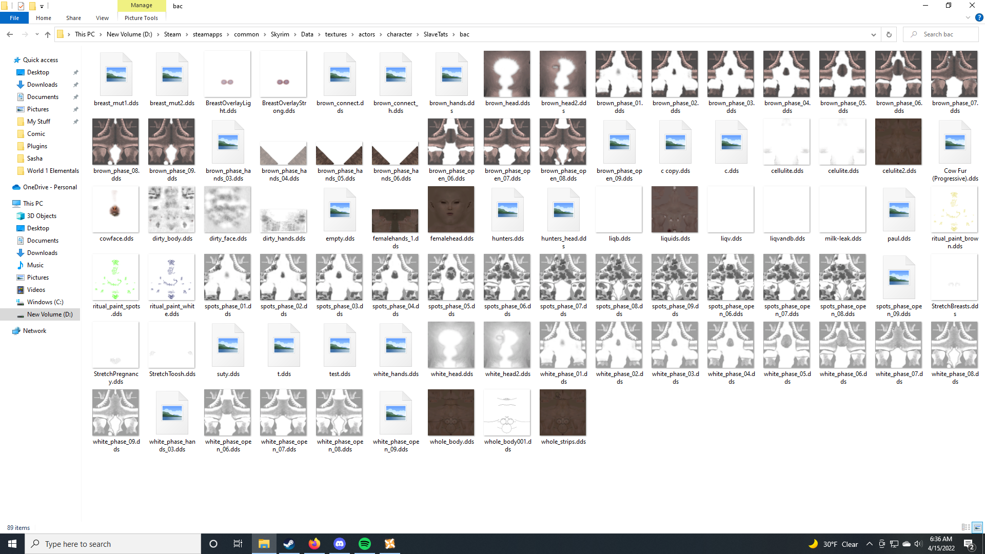This screenshot has height=554, width=985.
Task: Open the Picture Tools tab
Action: (x=141, y=18)
